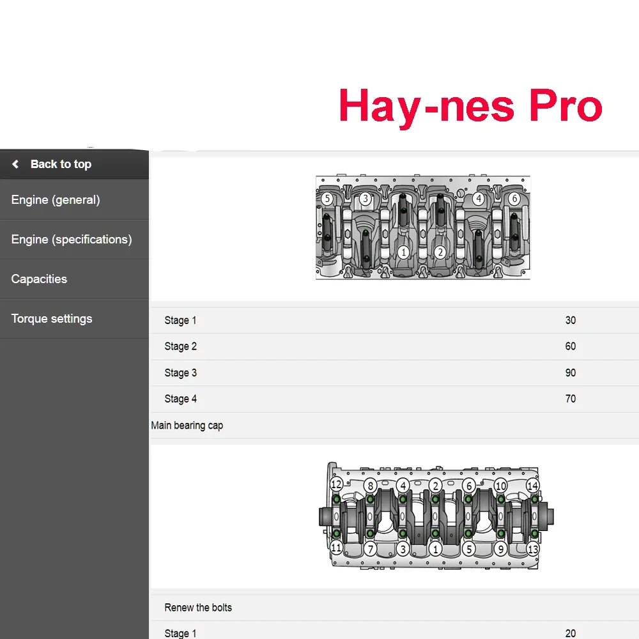Image resolution: width=639 pixels, height=639 pixels.
Task: Click the value 20 in bottom Stage 1 row
Action: tap(571, 633)
